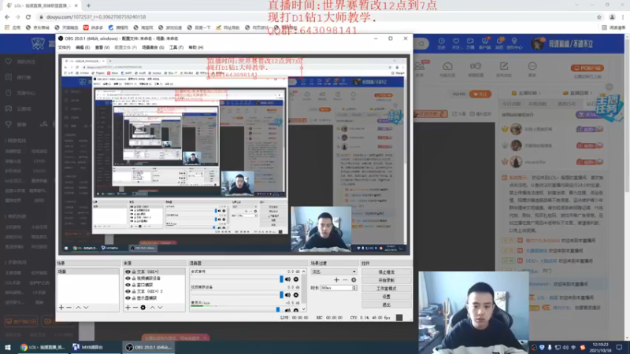Open publish post pencil icon
This screenshot has width=630, height=354.
pos(504,66)
